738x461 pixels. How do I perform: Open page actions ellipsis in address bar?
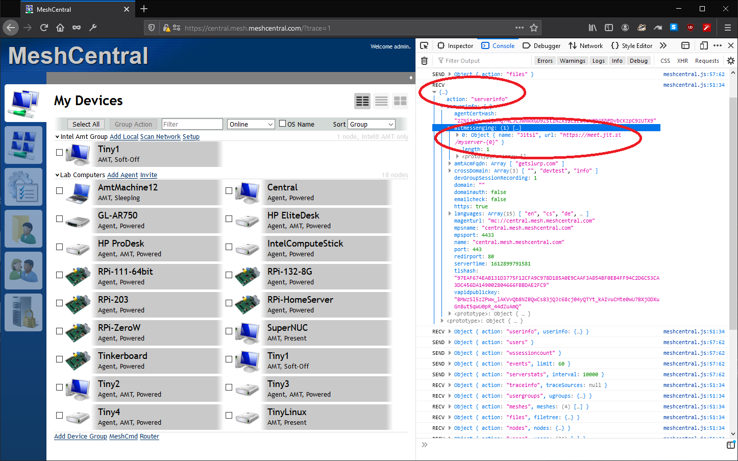pyautogui.click(x=520, y=28)
